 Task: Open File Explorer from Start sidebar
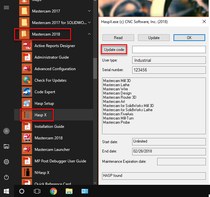pyautogui.click(x=6, y=146)
